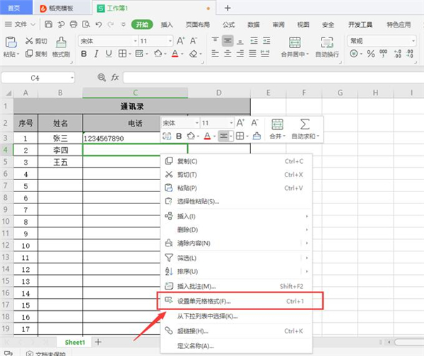Click the add new sheet plus button
This screenshot has height=356, width=424.
[x=98, y=342]
